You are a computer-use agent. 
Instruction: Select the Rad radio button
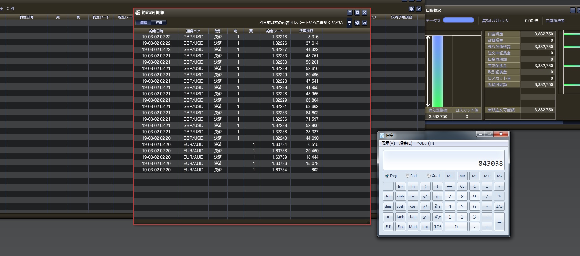pyautogui.click(x=408, y=176)
